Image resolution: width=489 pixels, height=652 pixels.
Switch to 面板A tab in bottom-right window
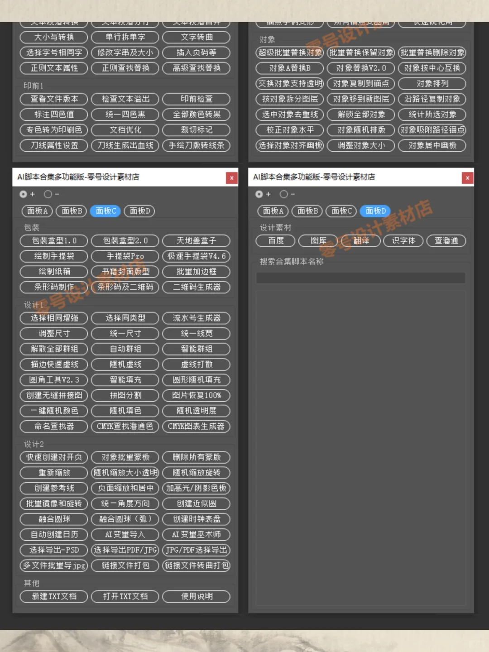pyautogui.click(x=273, y=211)
